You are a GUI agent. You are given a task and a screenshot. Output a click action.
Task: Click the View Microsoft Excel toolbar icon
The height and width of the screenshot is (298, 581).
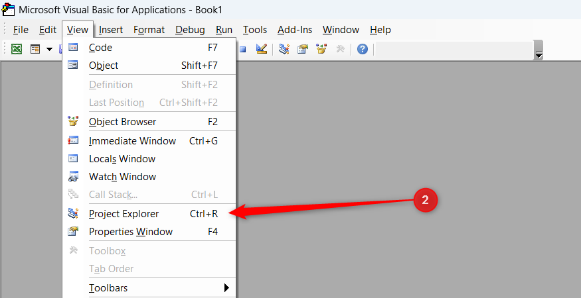17,49
